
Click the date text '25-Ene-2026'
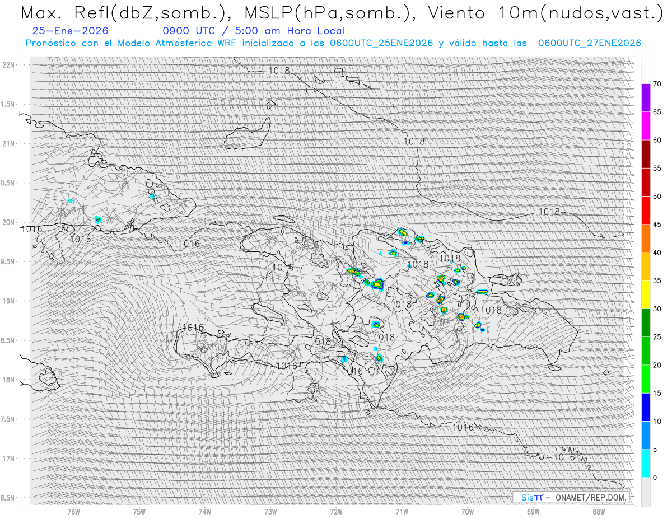pyautogui.click(x=71, y=31)
